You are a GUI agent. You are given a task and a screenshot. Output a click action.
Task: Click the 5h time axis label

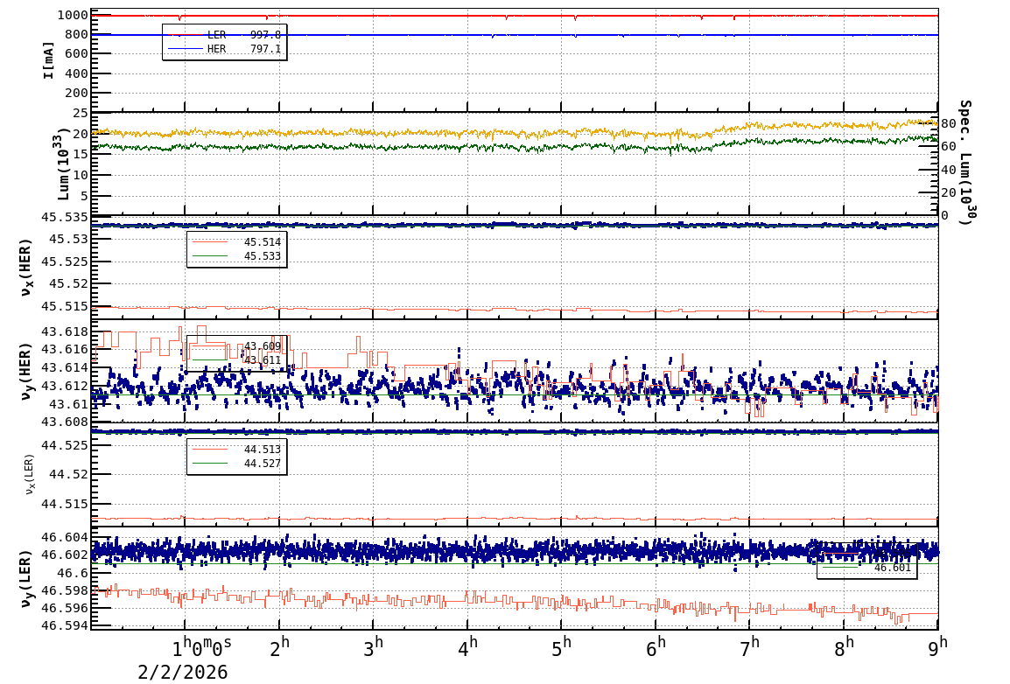tap(562, 646)
